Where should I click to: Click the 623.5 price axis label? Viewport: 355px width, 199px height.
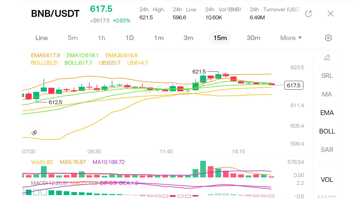click(297, 67)
